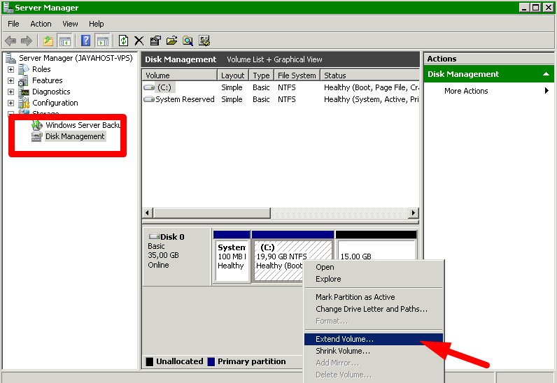Open the Help question mark icon
The width and height of the screenshot is (557, 383).
pos(85,41)
